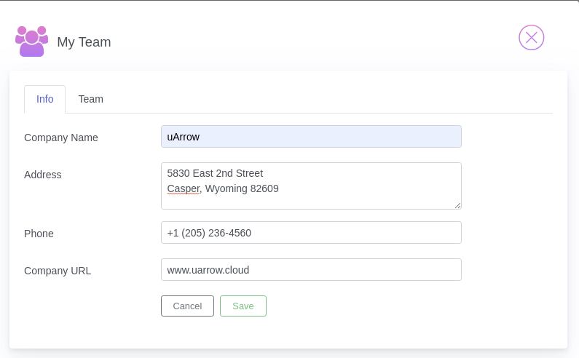Viewport: 579px width, 358px height.
Task: Click the spell-check underlined word Casper
Action: (x=183, y=188)
